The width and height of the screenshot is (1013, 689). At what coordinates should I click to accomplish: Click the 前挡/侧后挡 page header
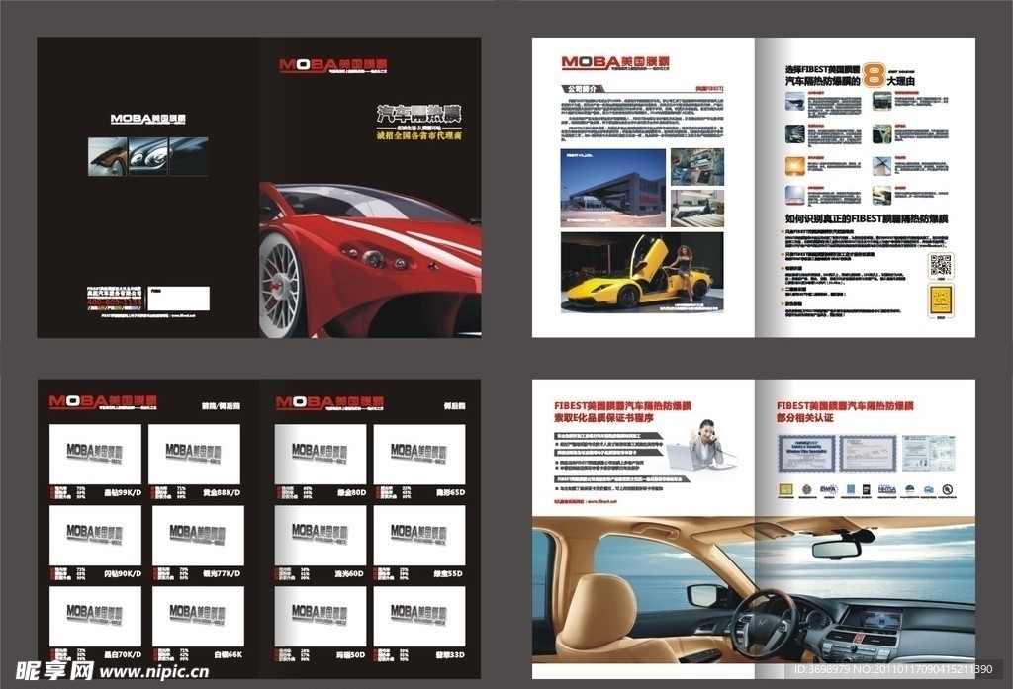point(221,406)
